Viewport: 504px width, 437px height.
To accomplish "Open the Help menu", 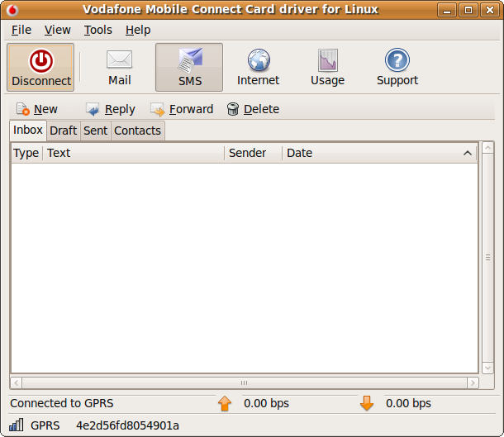I will pyautogui.click(x=138, y=30).
